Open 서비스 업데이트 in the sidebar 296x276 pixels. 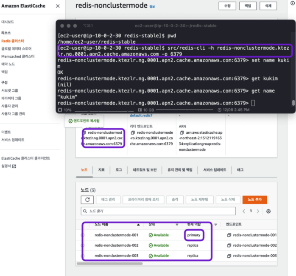tap(13, 140)
